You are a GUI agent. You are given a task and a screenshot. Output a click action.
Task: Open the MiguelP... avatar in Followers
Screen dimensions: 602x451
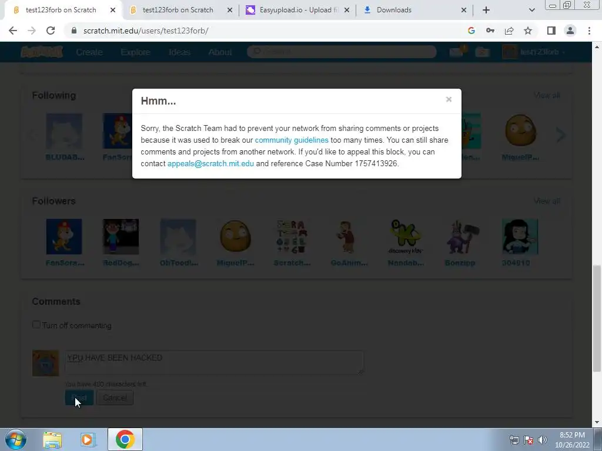(x=235, y=237)
